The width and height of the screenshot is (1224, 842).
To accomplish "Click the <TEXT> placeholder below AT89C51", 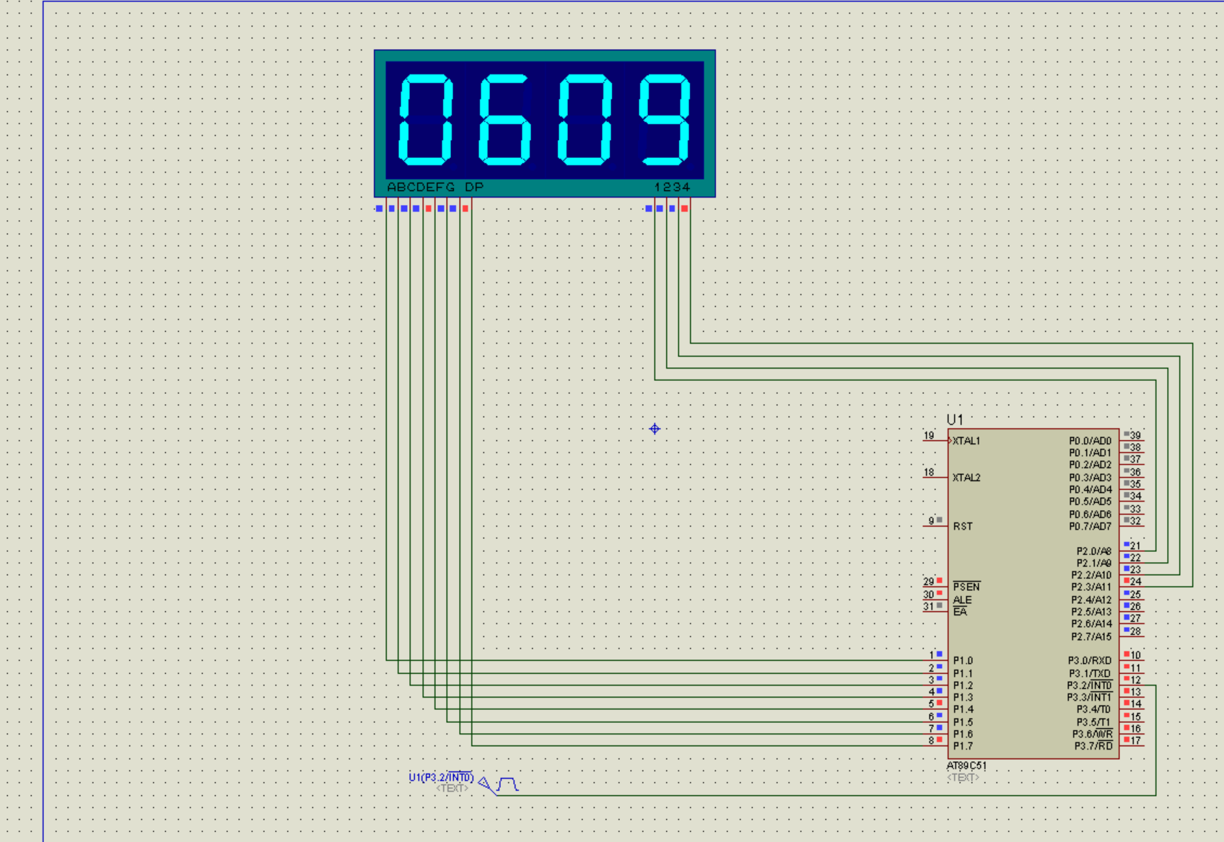I will [x=963, y=777].
